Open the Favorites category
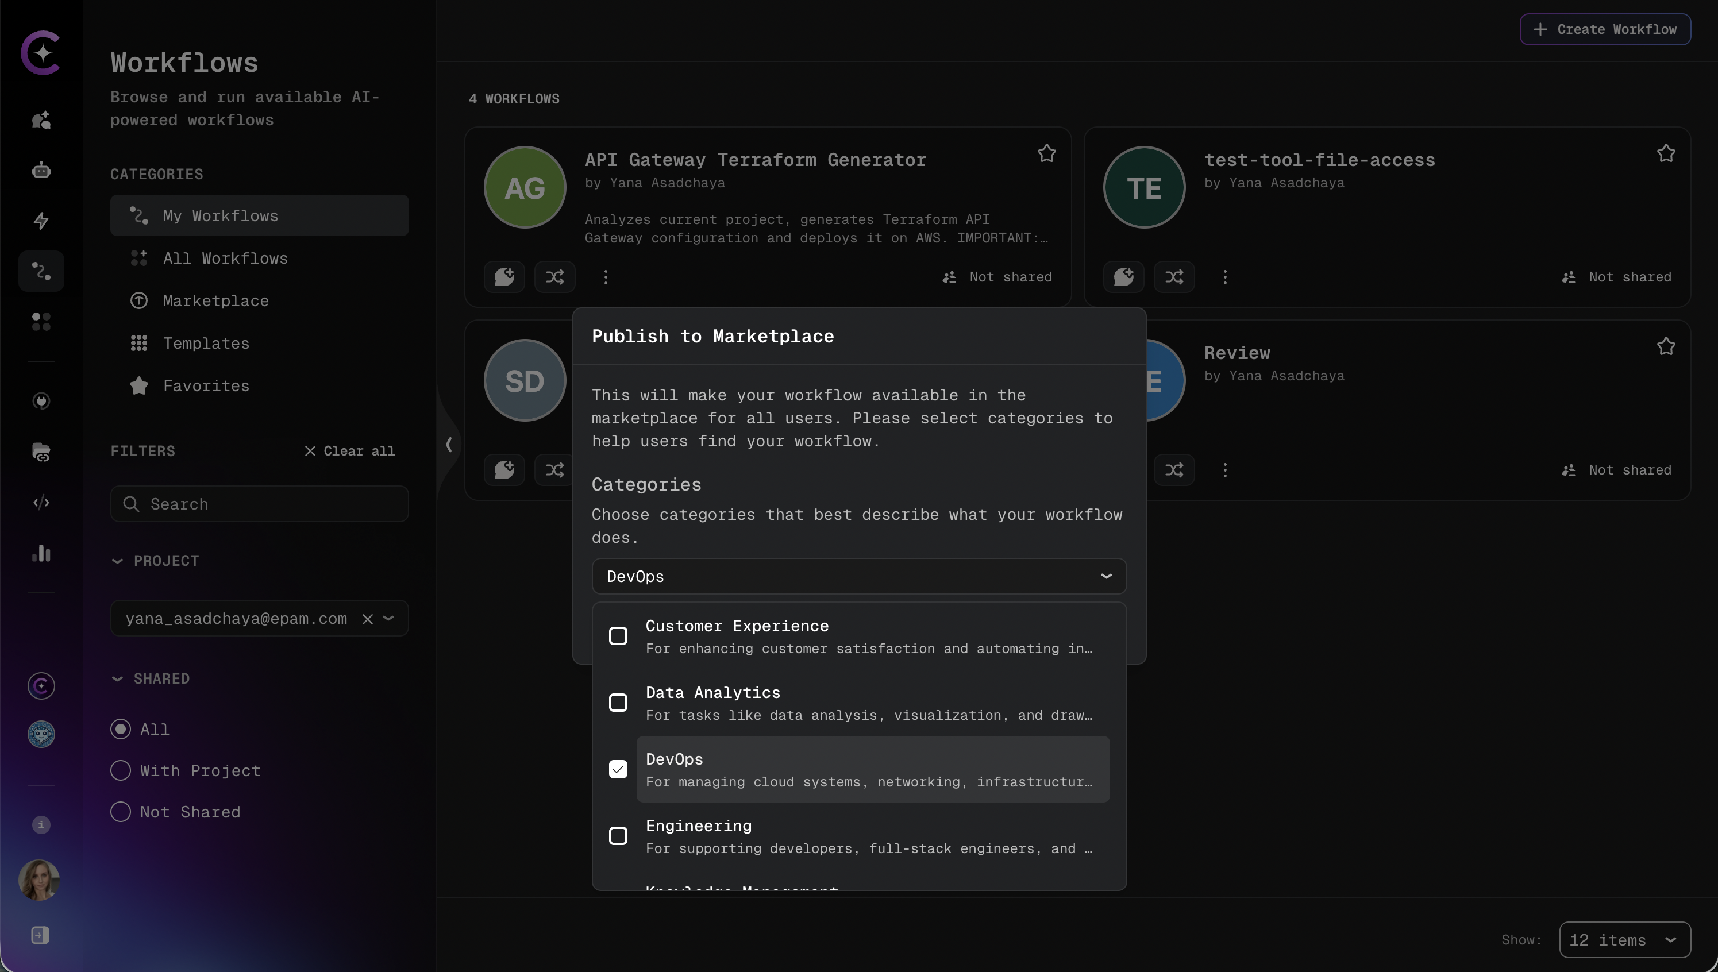Image resolution: width=1718 pixels, height=972 pixels. (x=259, y=386)
